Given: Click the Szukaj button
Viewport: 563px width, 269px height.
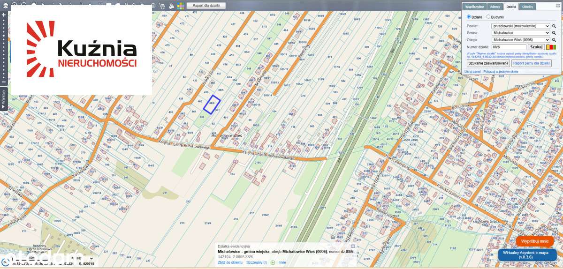Looking at the screenshot, I should [x=536, y=47].
